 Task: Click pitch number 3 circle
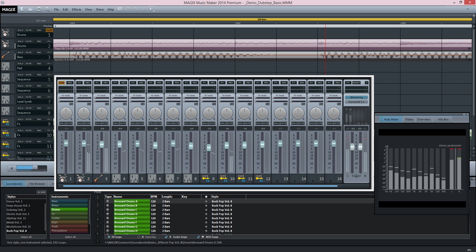pyautogui.click(x=98, y=212)
